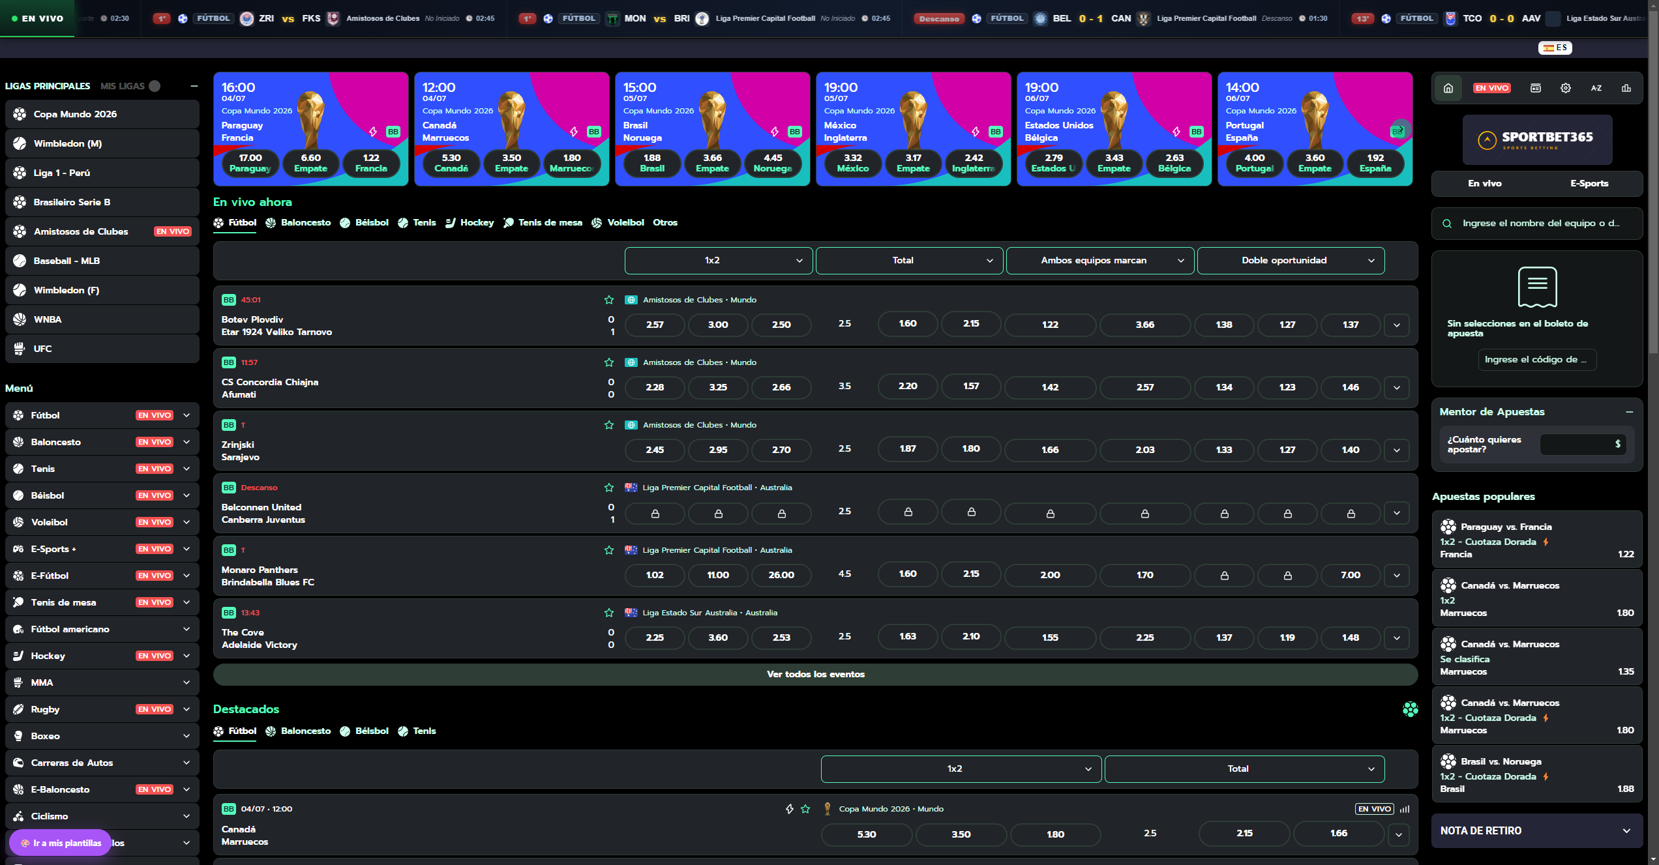Expand more markets for Botev Plovdiv row
The height and width of the screenshot is (865, 1659).
(x=1397, y=325)
